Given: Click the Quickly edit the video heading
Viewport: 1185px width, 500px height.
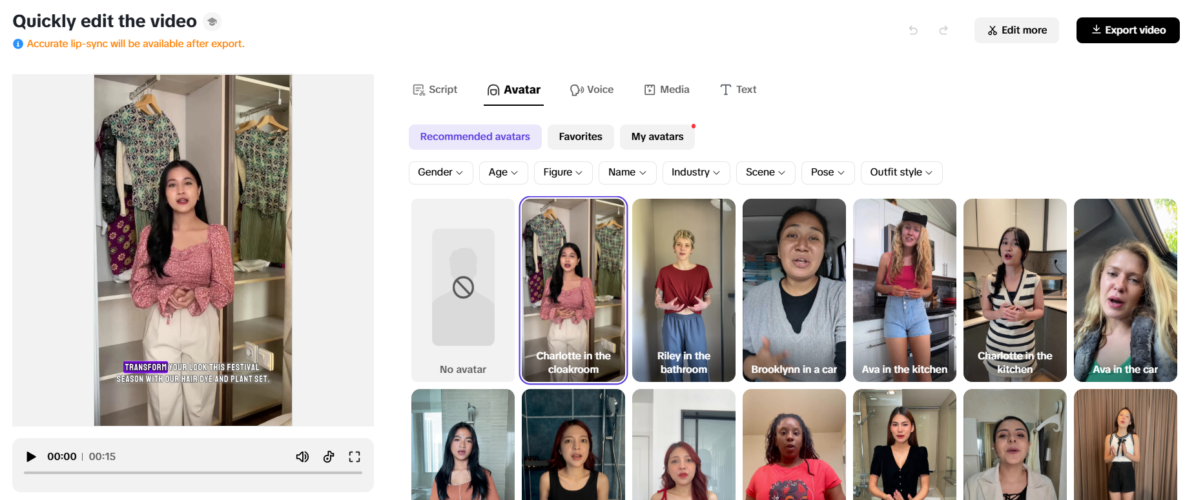Looking at the screenshot, I should click(x=105, y=21).
